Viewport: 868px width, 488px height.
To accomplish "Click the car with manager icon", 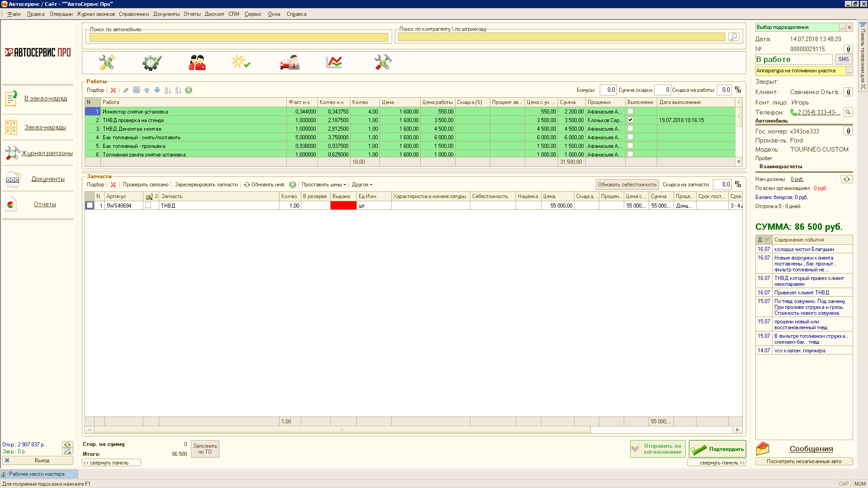I will pyautogui.click(x=289, y=62).
